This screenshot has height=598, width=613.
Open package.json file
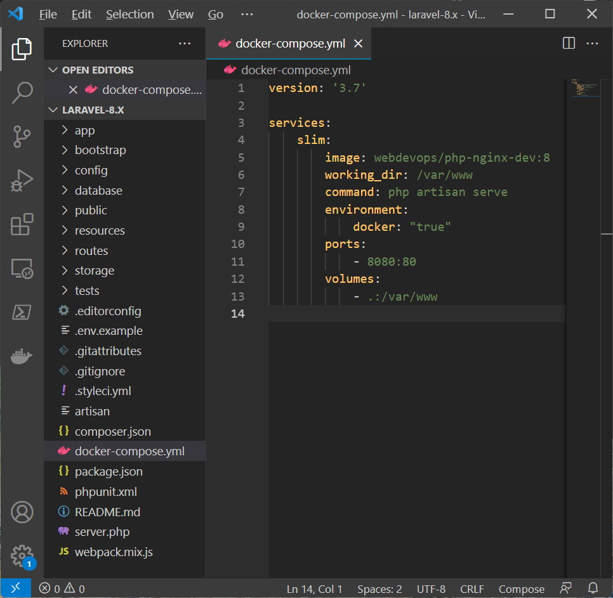pos(125,471)
